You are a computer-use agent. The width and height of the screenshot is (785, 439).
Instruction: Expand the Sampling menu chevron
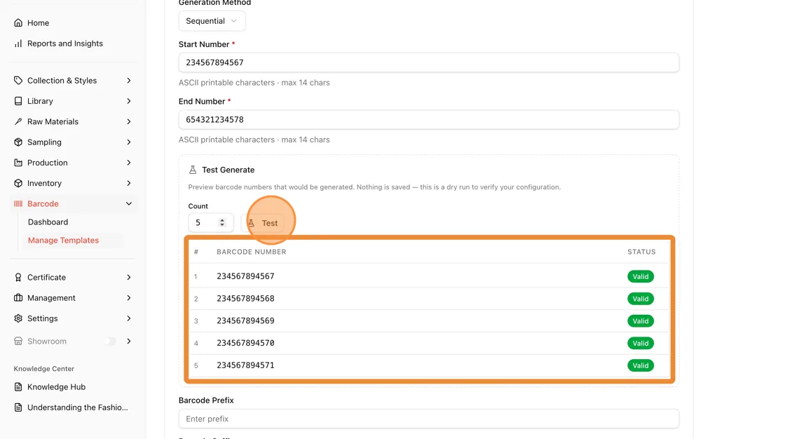(x=129, y=142)
